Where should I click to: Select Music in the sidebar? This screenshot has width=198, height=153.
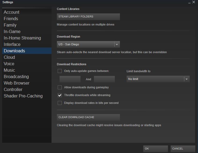[x=27, y=70]
